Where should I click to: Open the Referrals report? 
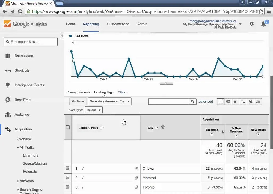30,171
